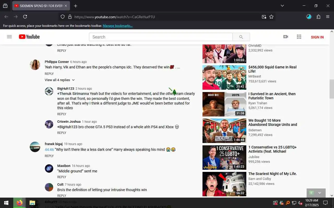Open the Firefox application menu
Screen dimensions: 334x208
pyautogui.click(x=328, y=17)
